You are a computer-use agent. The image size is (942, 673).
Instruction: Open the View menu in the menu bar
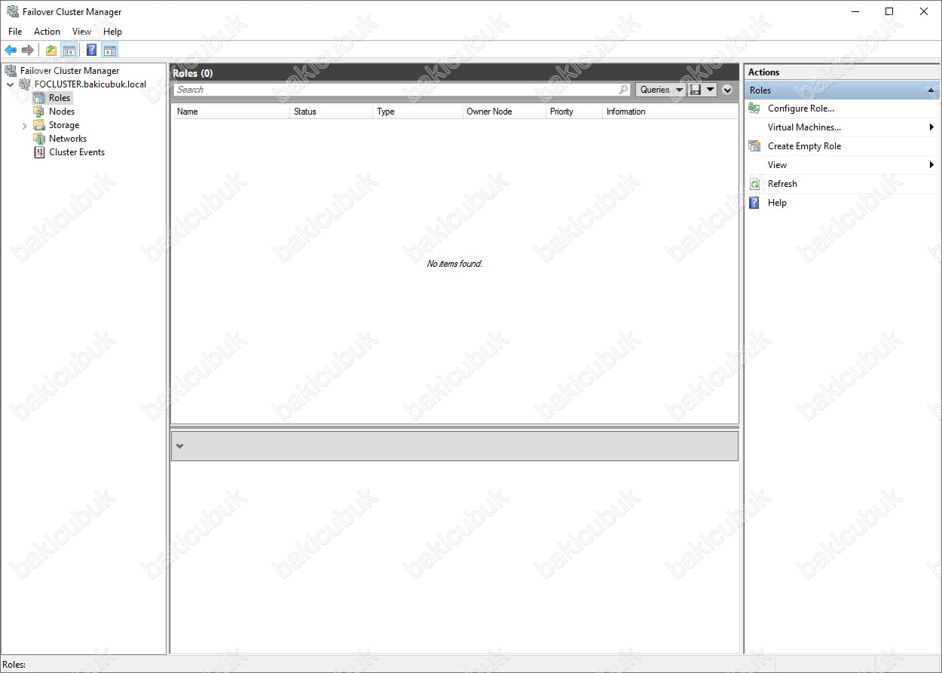point(81,32)
